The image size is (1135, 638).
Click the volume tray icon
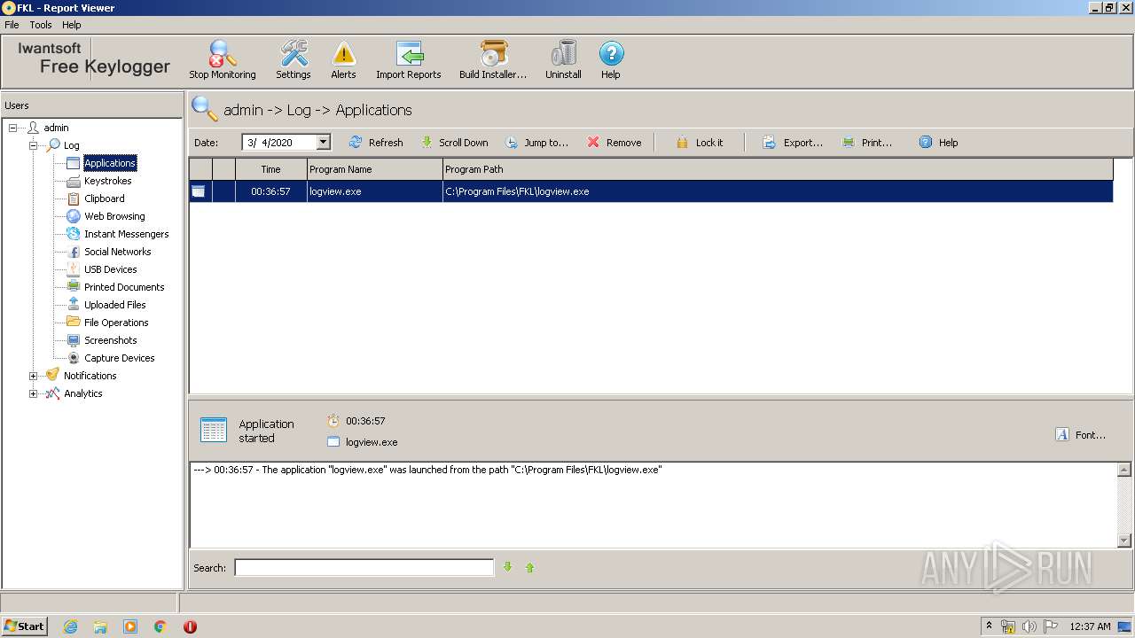[1029, 626]
